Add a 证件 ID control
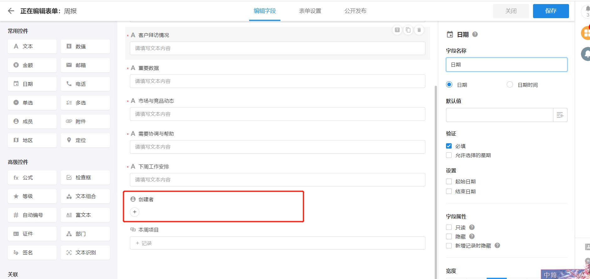Image resolution: width=590 pixels, height=279 pixels. 32,234
